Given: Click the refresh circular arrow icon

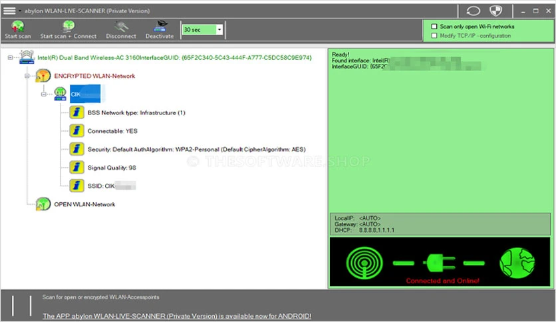Looking at the screenshot, I should coord(473,11).
